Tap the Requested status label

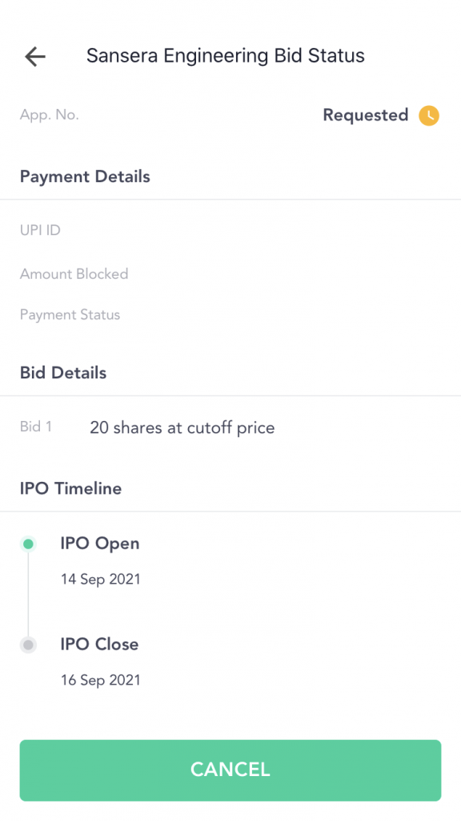(365, 115)
